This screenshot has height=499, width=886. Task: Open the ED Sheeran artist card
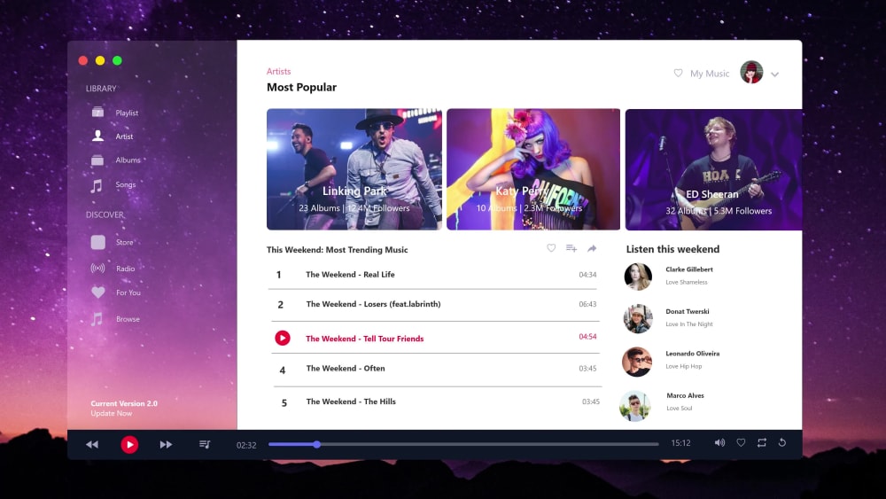click(x=713, y=169)
